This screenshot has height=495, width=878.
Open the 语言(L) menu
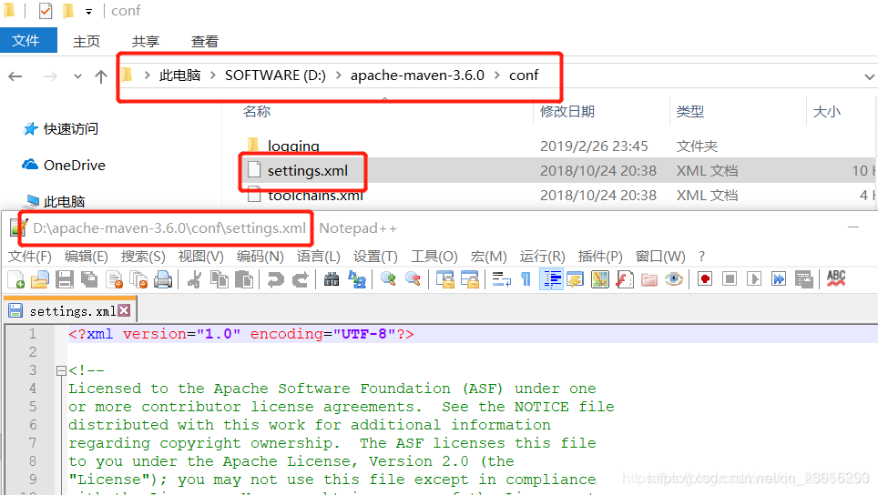coord(319,257)
